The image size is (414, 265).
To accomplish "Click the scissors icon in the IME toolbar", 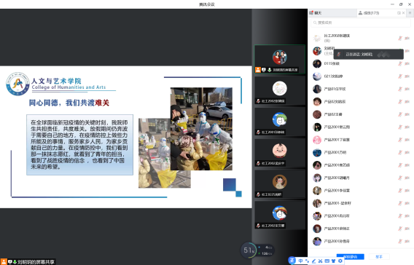I will click(x=320, y=261).
